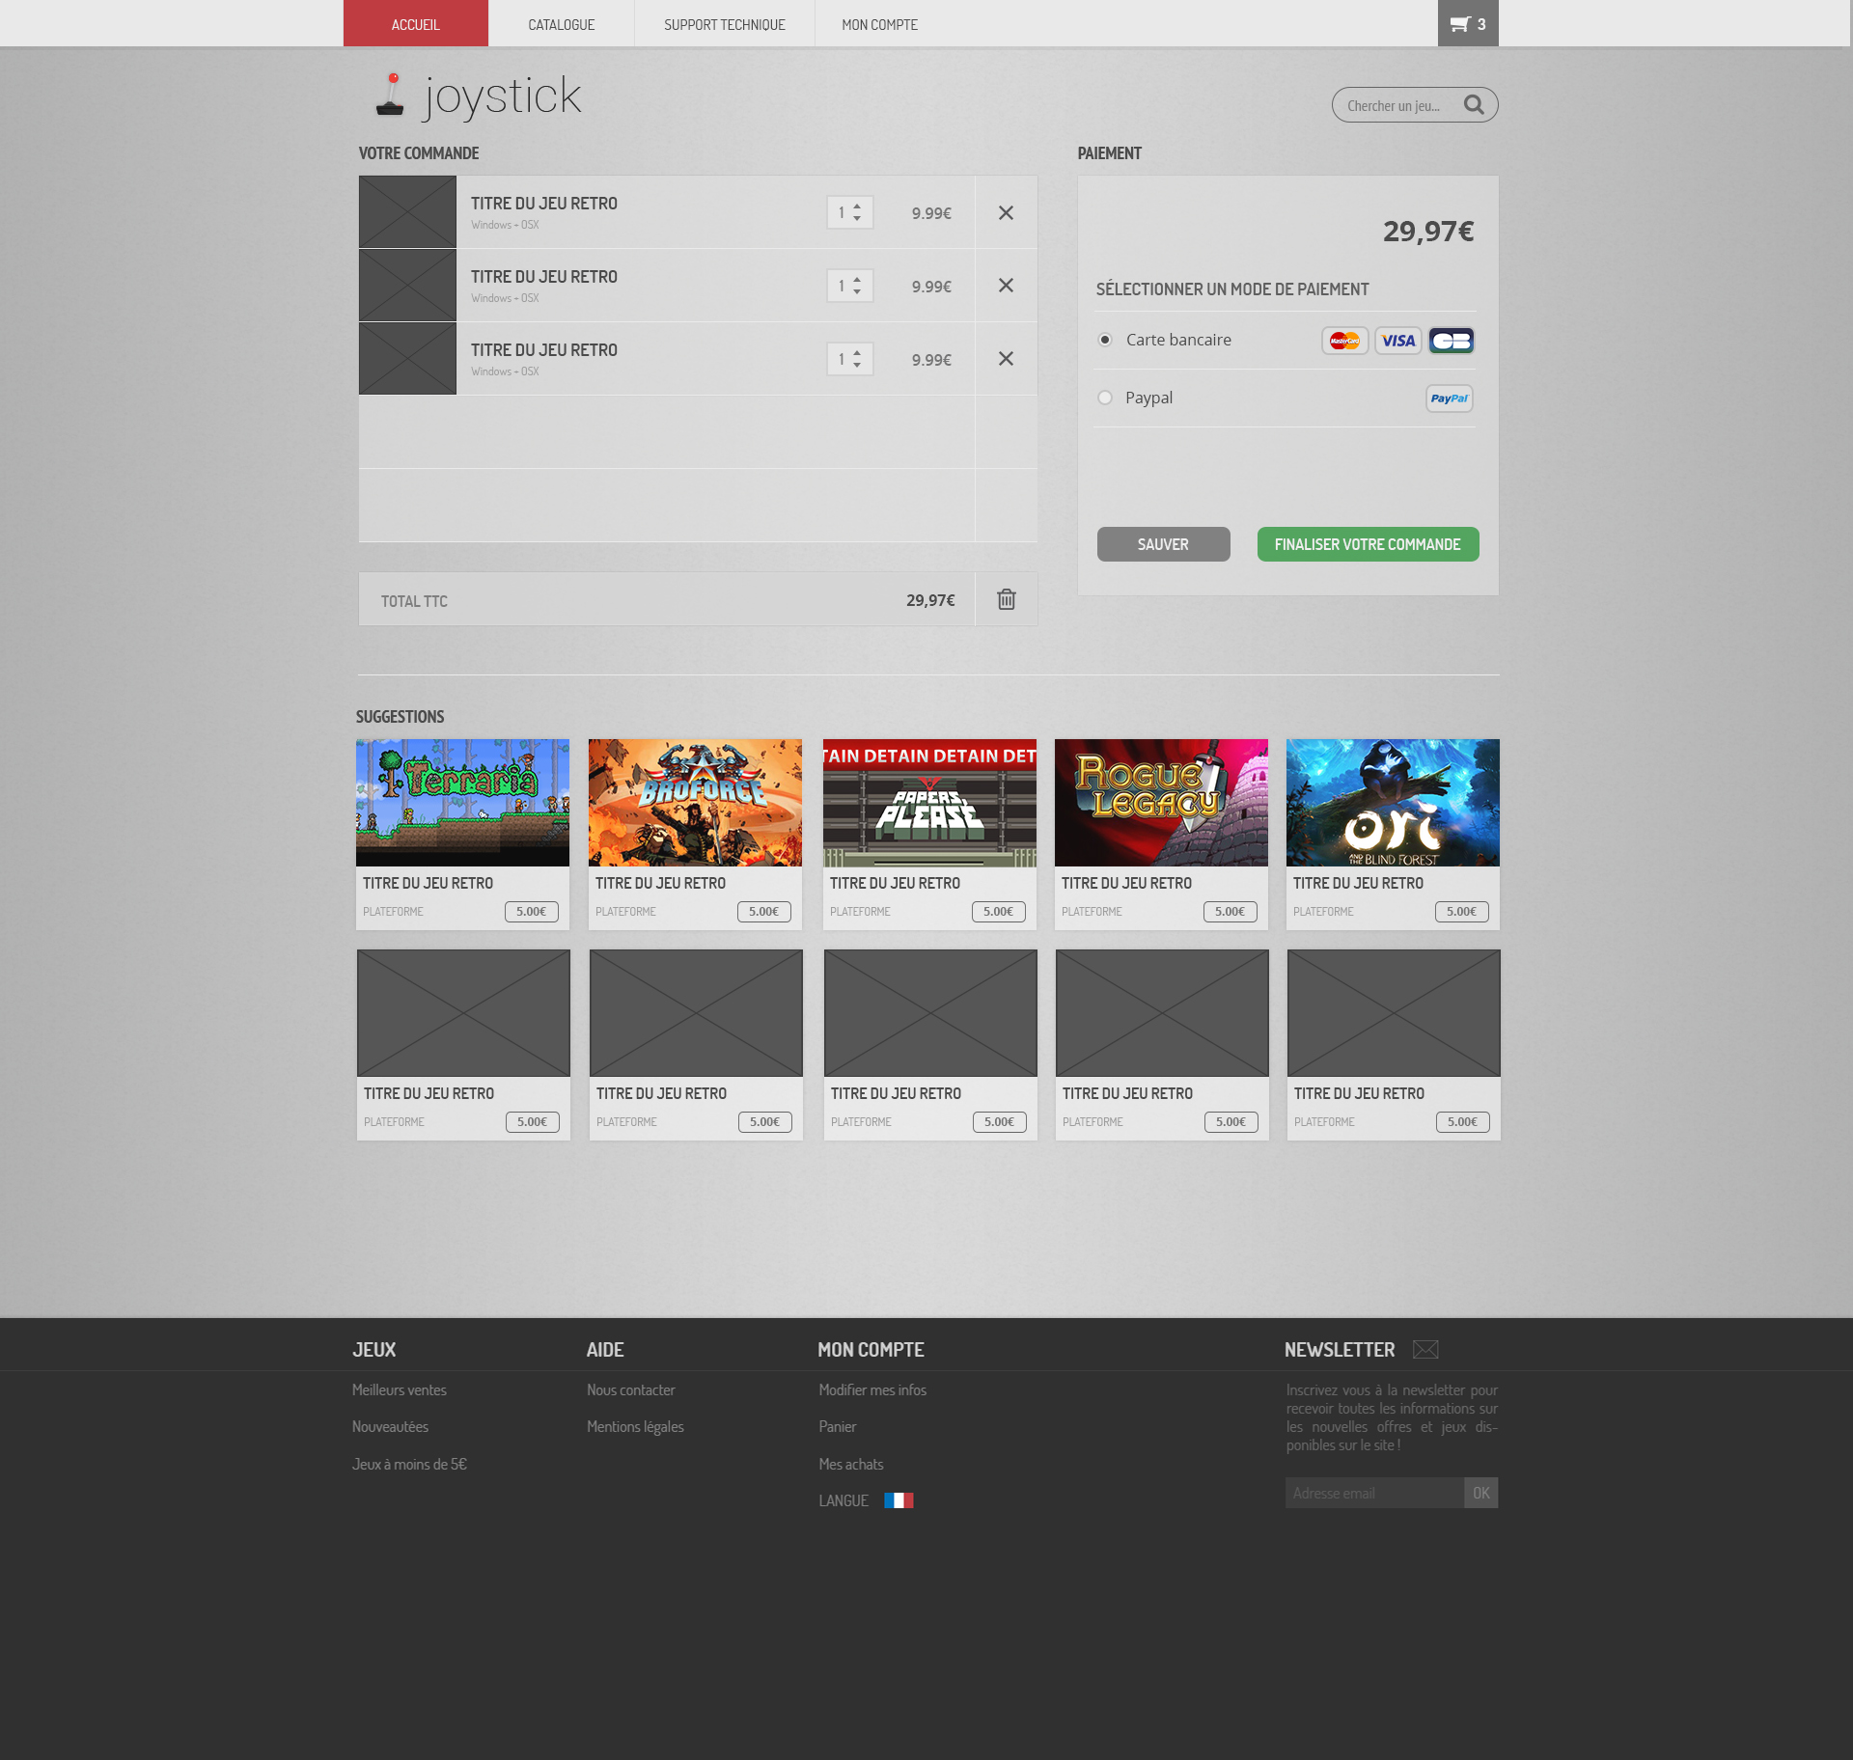Click the newsletter envelope icon
The width and height of the screenshot is (1853, 1760).
(x=1425, y=1350)
